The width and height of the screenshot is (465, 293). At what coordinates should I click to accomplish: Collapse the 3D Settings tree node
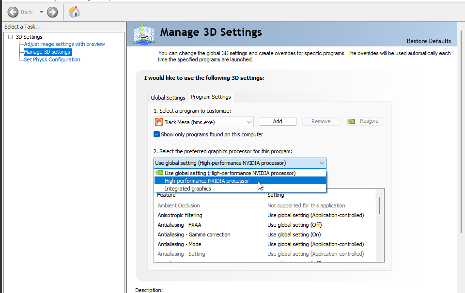coord(11,37)
